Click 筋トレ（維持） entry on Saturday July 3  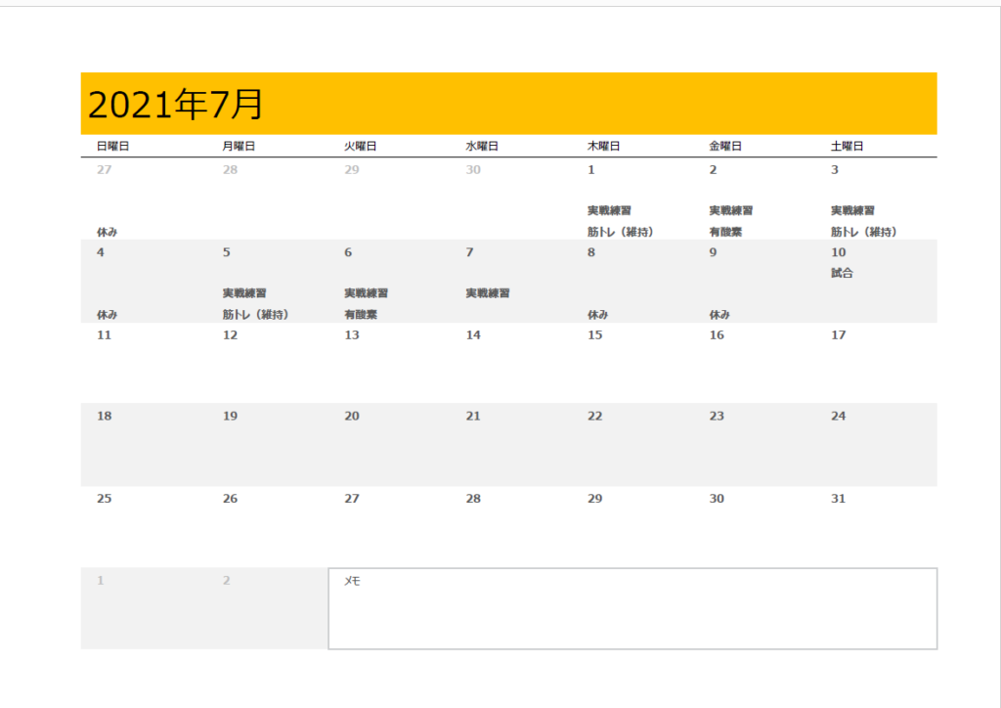point(863,232)
